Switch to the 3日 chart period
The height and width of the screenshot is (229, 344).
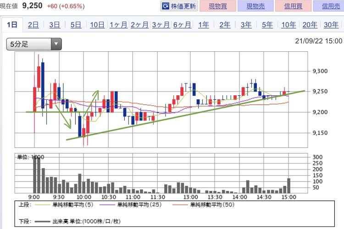pyautogui.click(x=55, y=25)
